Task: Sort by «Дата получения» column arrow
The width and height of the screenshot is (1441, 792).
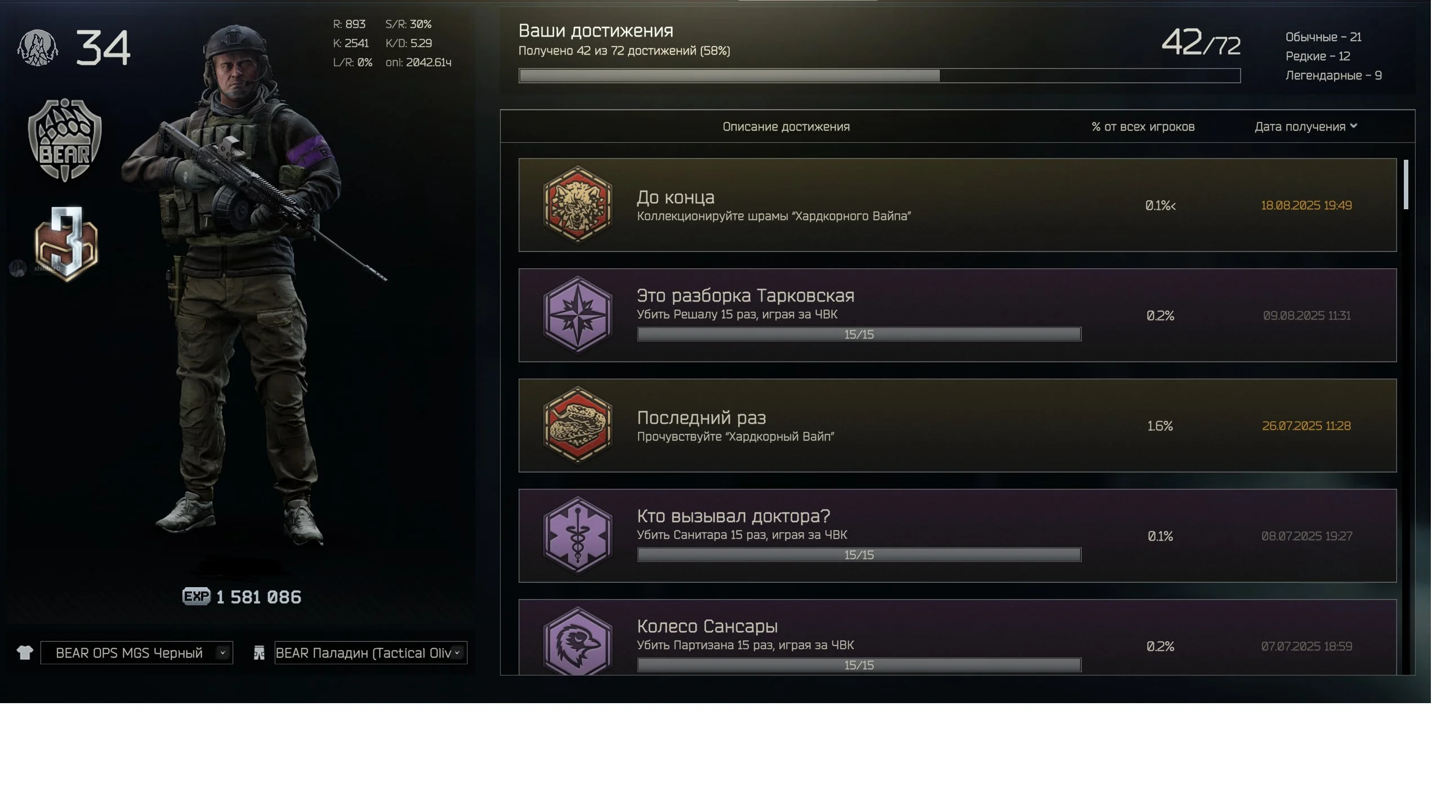Action: [x=1354, y=126]
